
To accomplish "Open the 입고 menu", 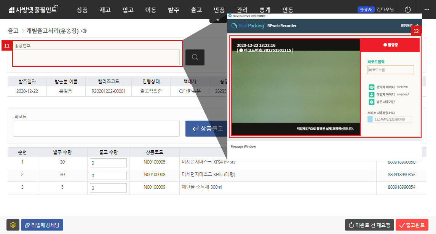I will pos(128,10).
